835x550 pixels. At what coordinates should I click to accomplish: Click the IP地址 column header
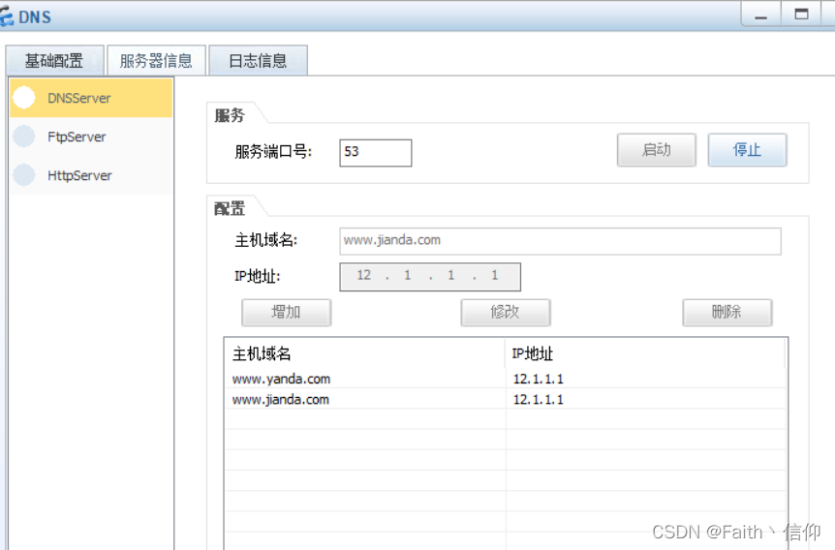coord(645,353)
